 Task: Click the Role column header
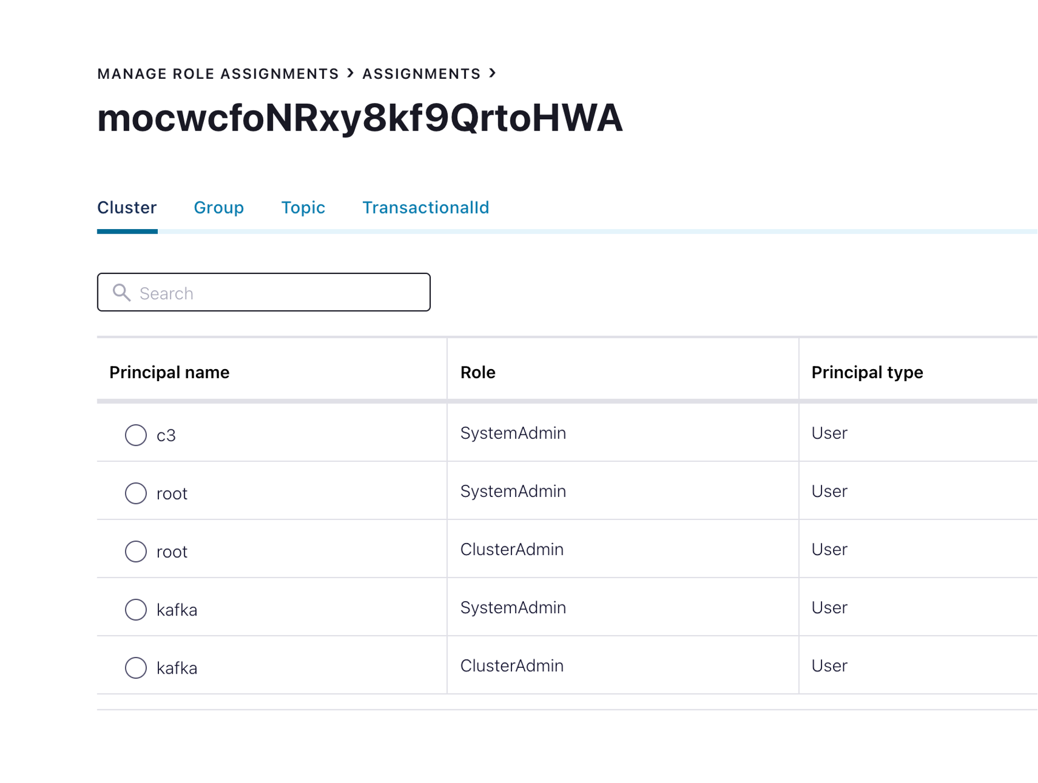pos(478,373)
